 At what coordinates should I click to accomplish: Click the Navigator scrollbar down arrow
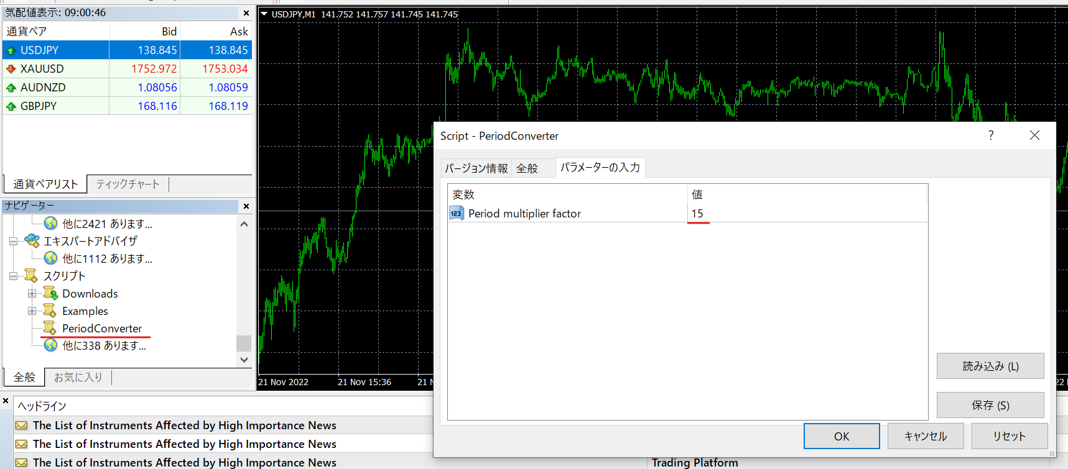click(244, 360)
